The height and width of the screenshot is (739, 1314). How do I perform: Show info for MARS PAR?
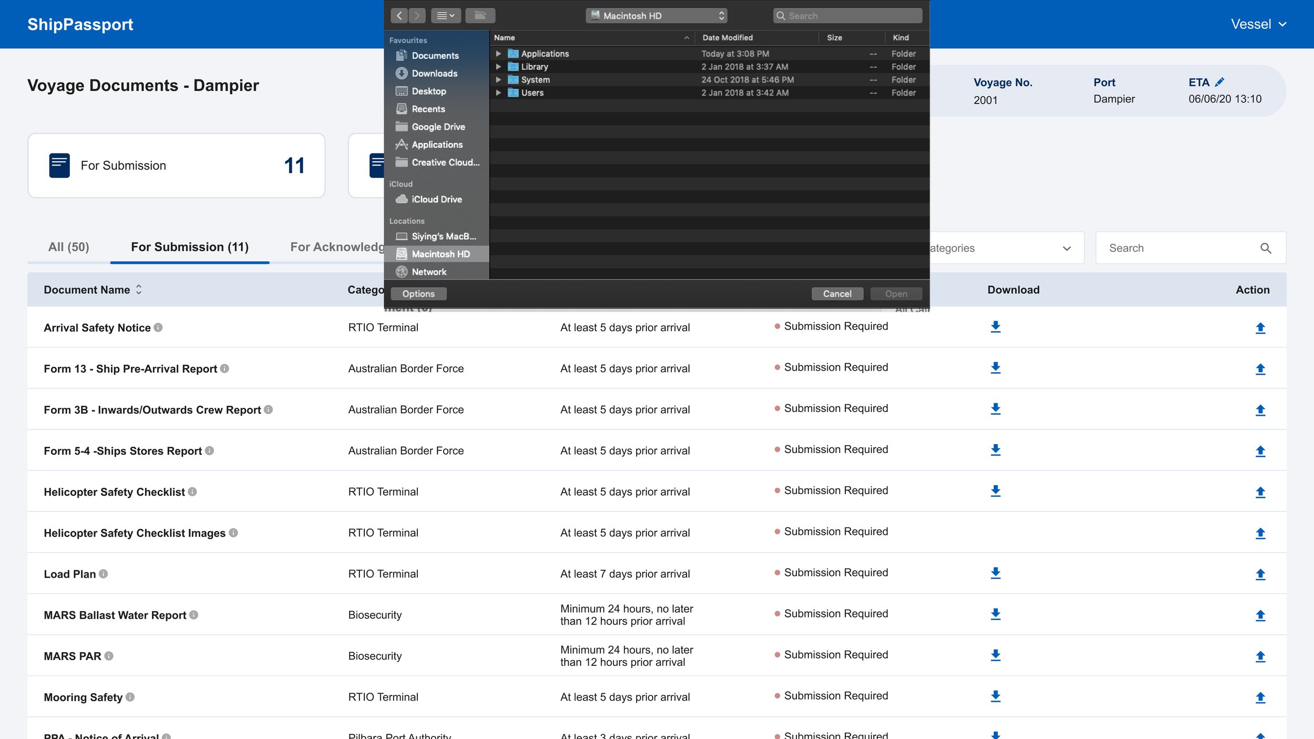109,655
